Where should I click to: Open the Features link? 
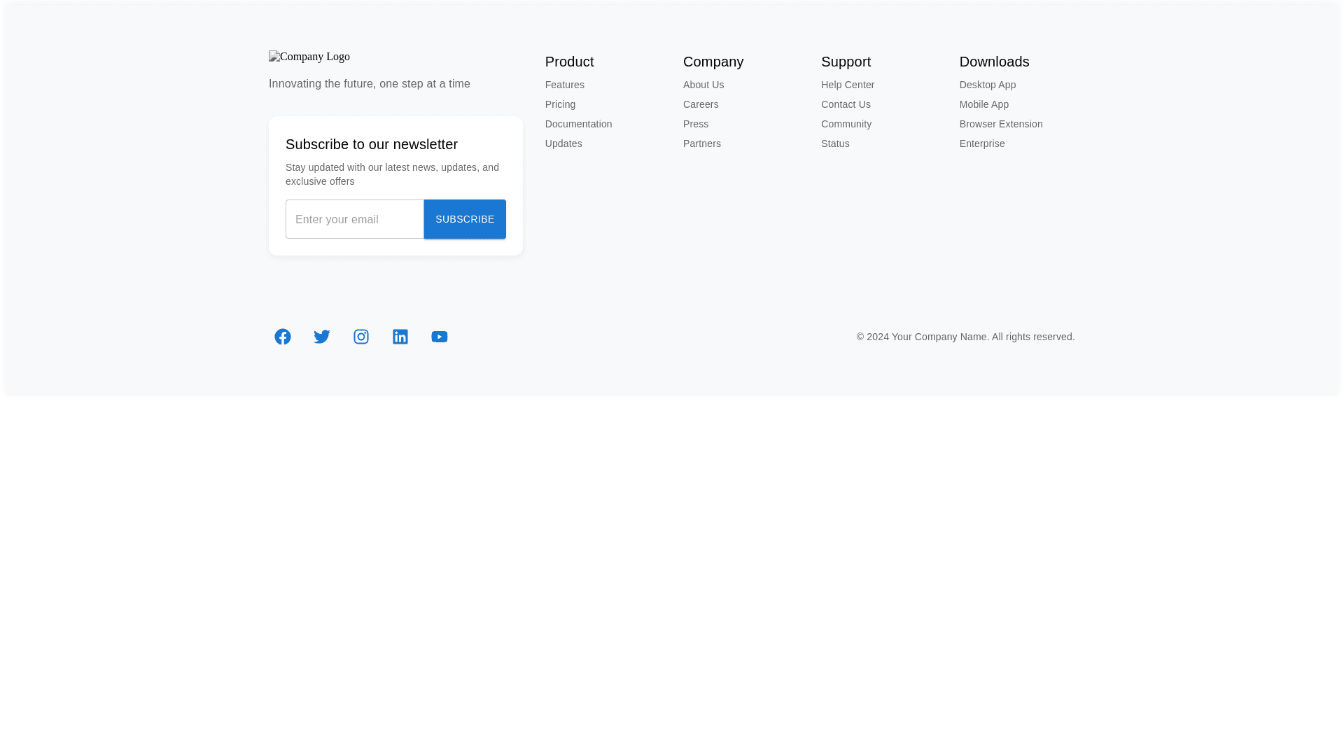click(x=564, y=85)
